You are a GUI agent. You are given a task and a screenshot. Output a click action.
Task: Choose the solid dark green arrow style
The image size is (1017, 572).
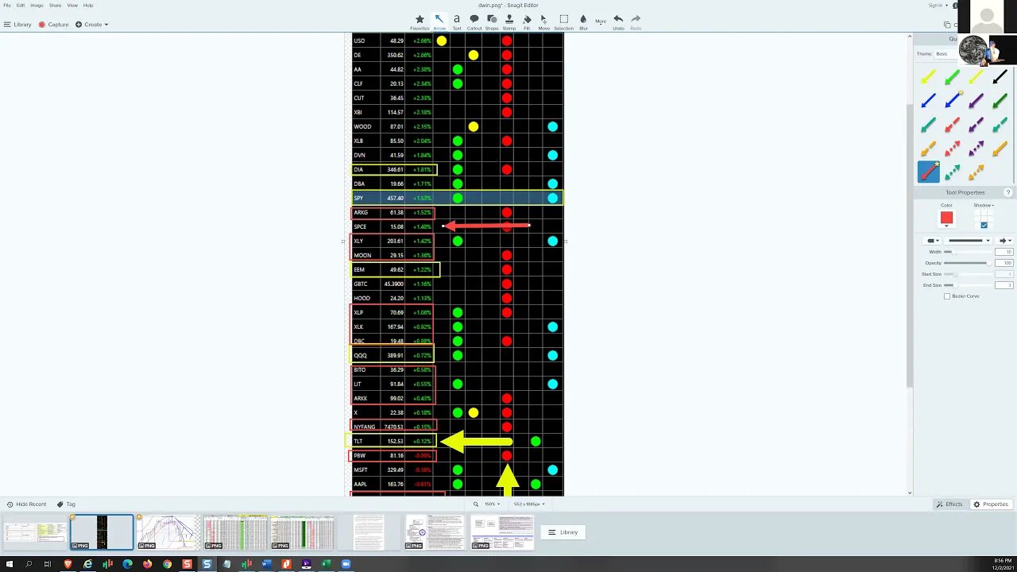click(x=1000, y=101)
